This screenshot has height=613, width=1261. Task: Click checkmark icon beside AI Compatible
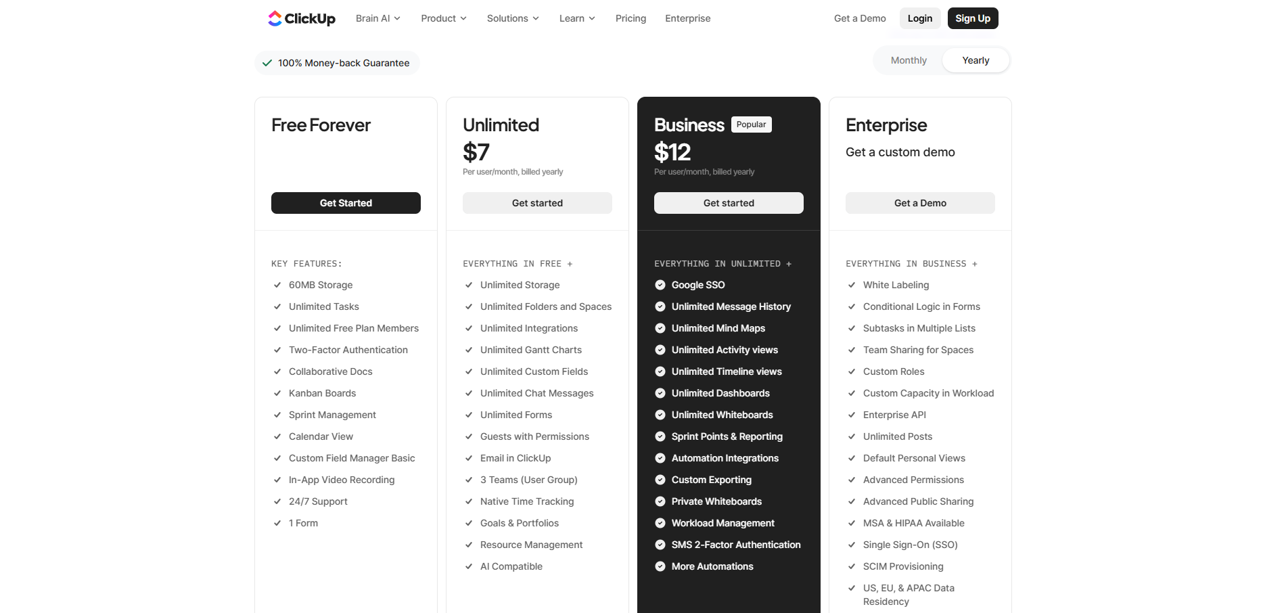point(469,566)
